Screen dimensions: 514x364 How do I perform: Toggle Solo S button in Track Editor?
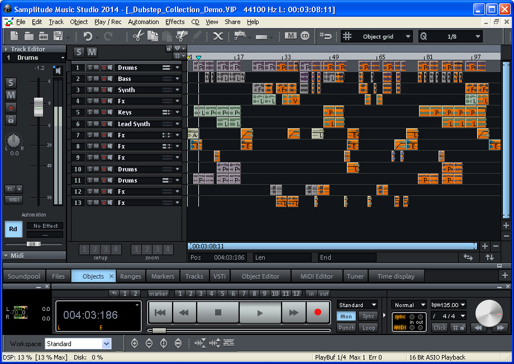[x=11, y=83]
